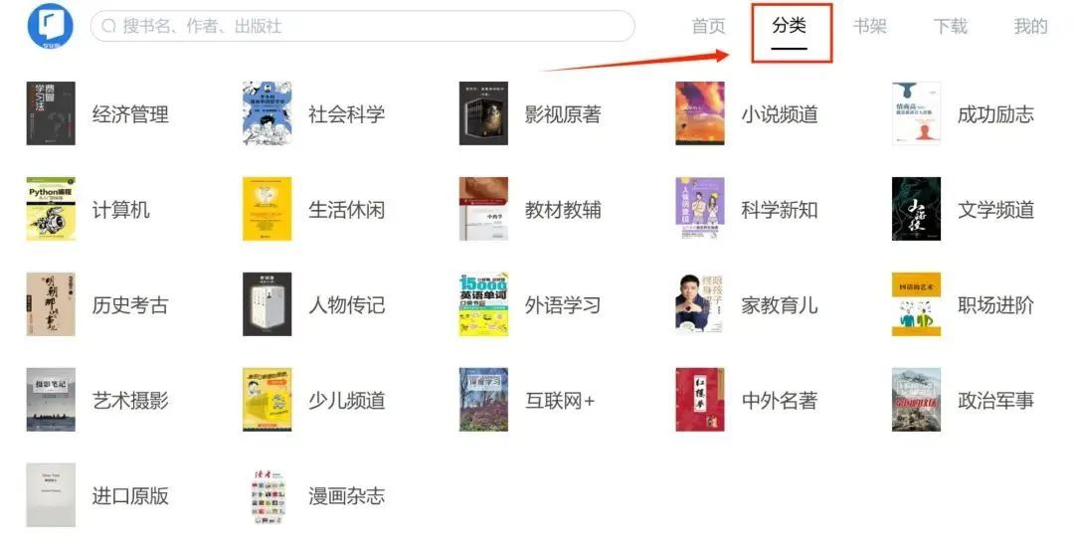Switch to the 书架 tab
1074x548 pixels.
coord(870,27)
